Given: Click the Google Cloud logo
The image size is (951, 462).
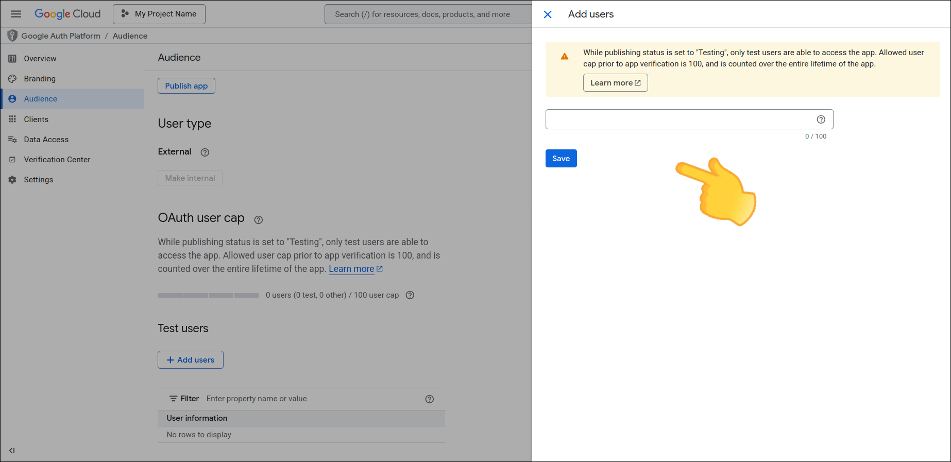Looking at the screenshot, I should (67, 14).
